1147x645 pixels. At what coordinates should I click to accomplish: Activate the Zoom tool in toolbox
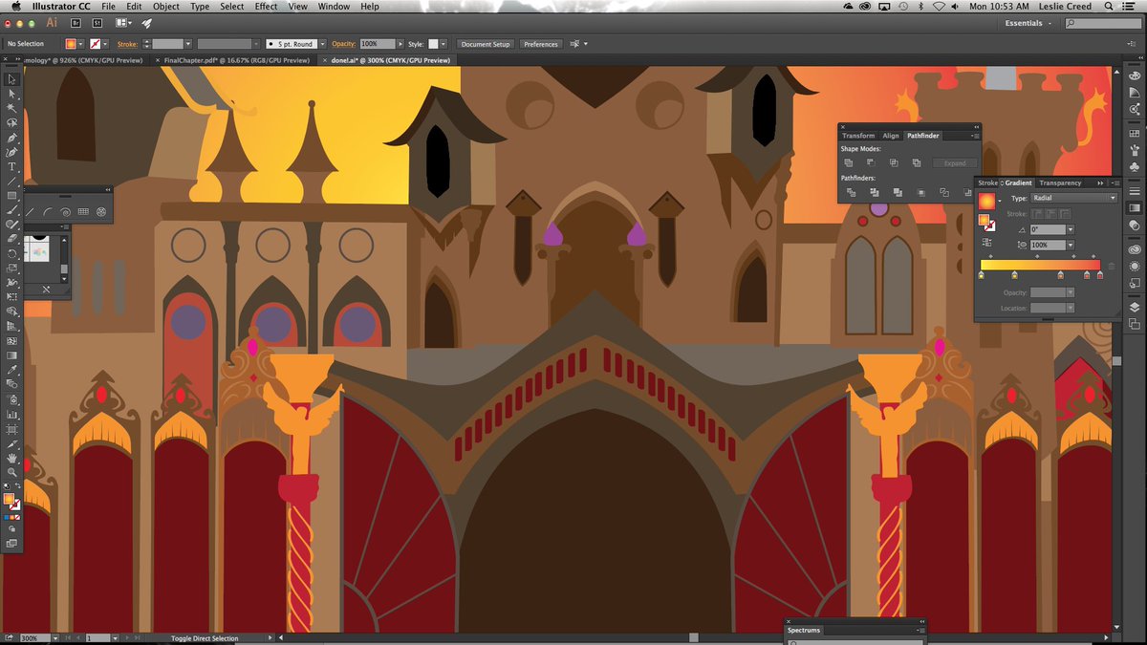12,472
